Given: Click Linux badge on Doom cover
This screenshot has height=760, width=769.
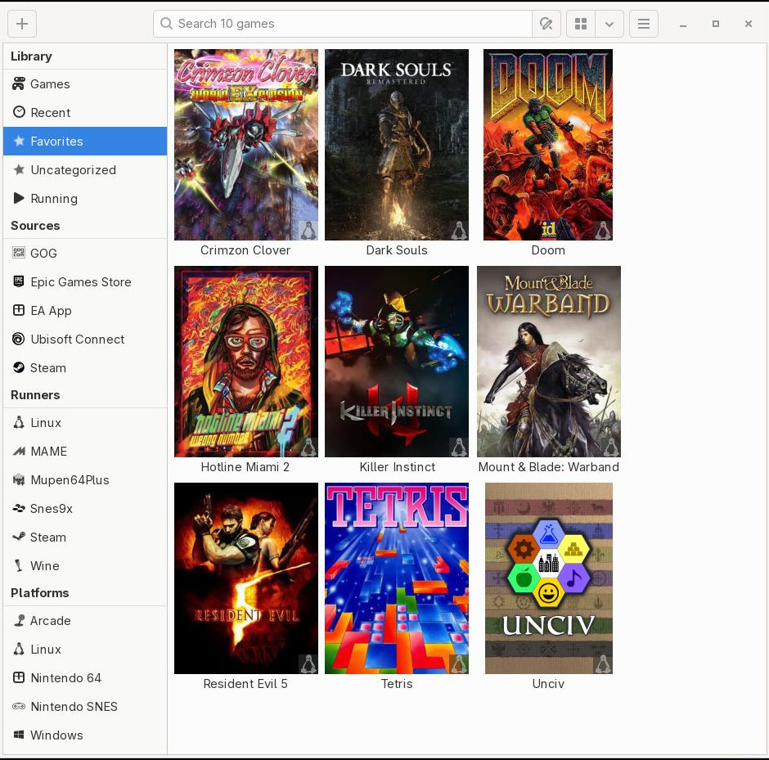Looking at the screenshot, I should point(603,231).
